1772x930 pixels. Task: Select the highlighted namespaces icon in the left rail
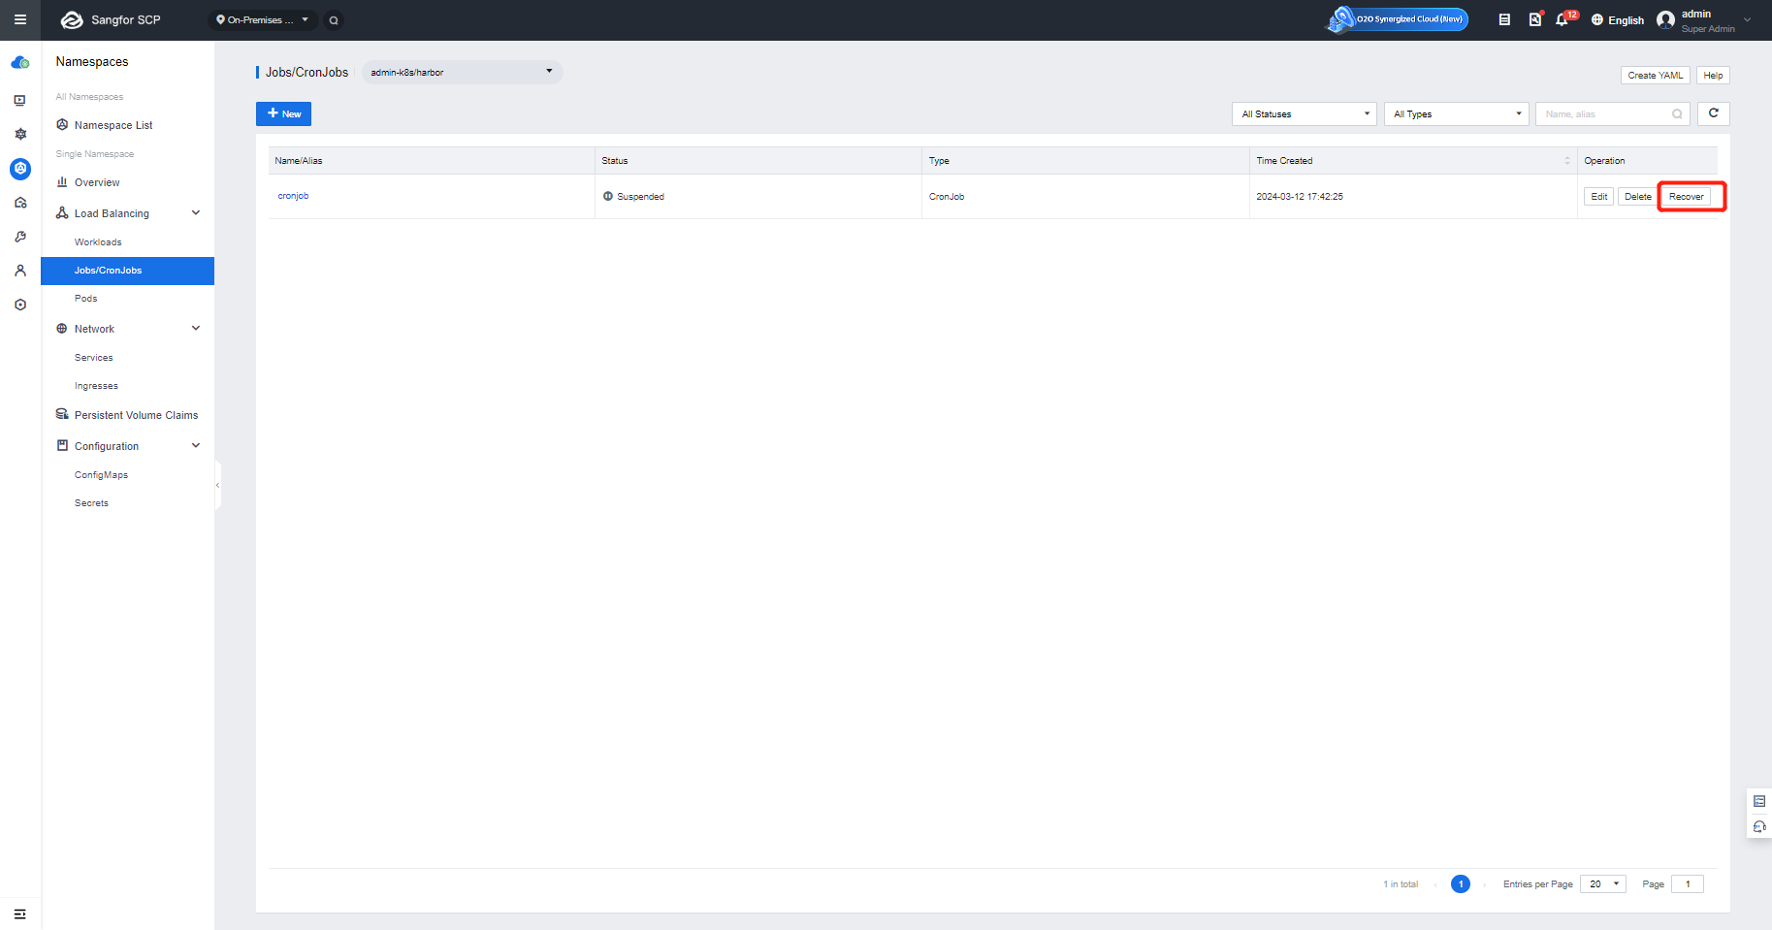click(20, 169)
